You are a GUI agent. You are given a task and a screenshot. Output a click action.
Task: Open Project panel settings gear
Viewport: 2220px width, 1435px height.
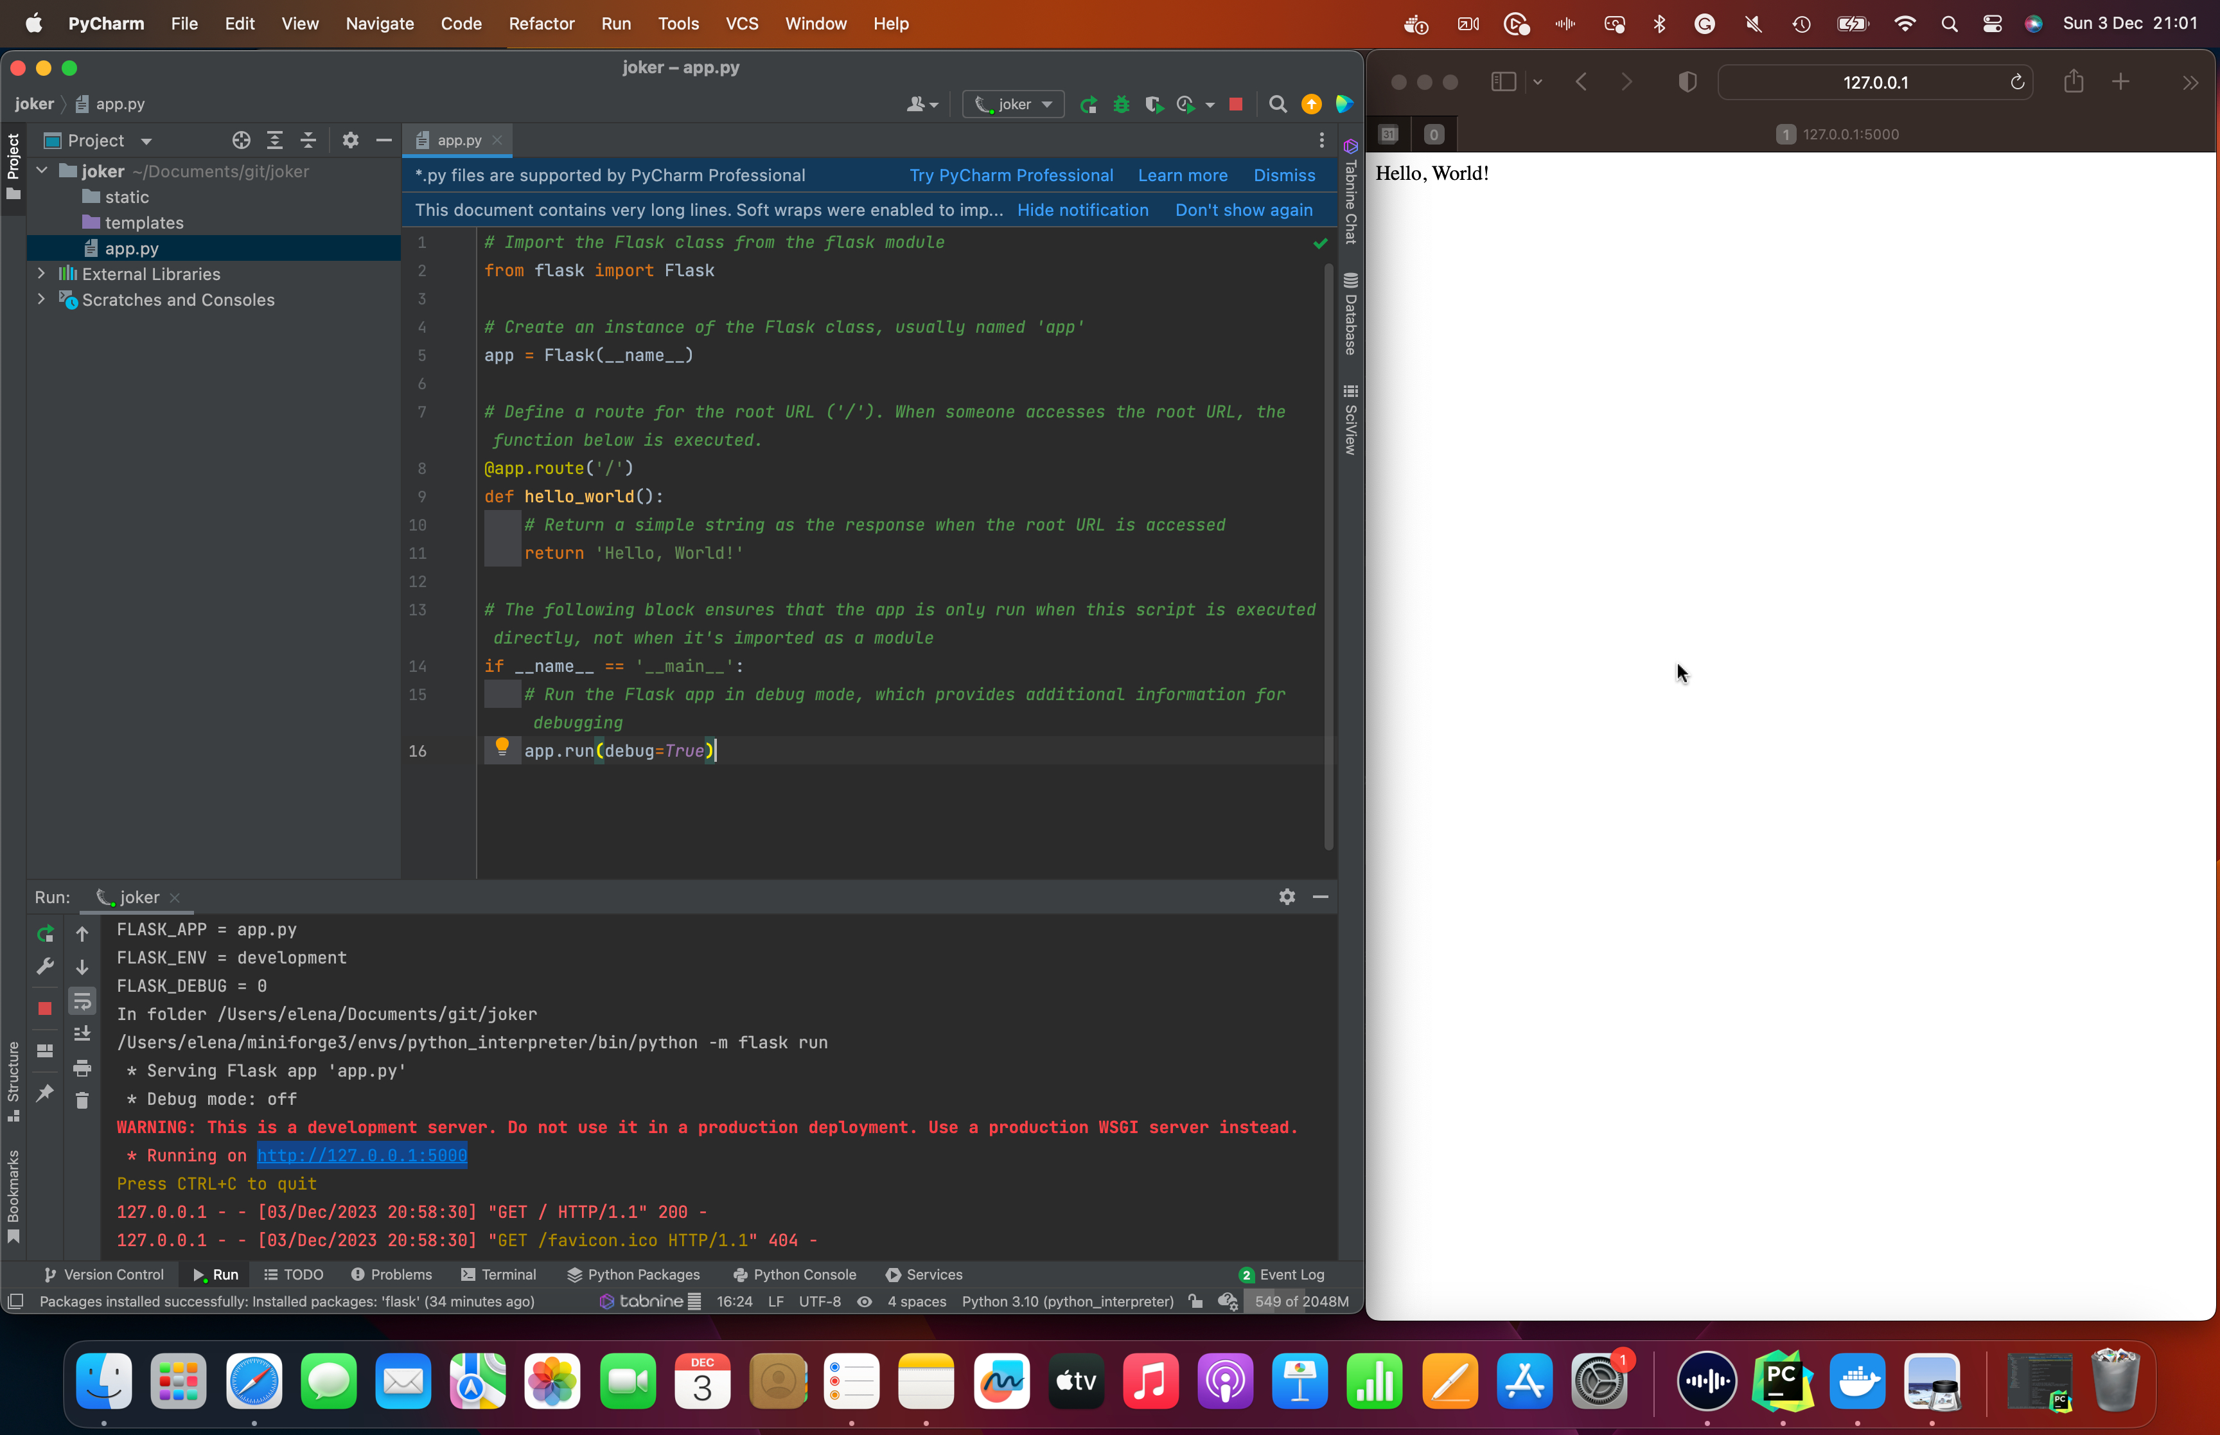click(x=350, y=140)
